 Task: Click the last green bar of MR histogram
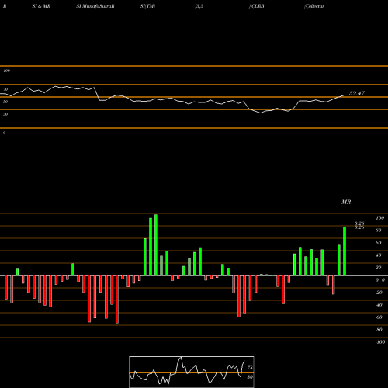345,251
